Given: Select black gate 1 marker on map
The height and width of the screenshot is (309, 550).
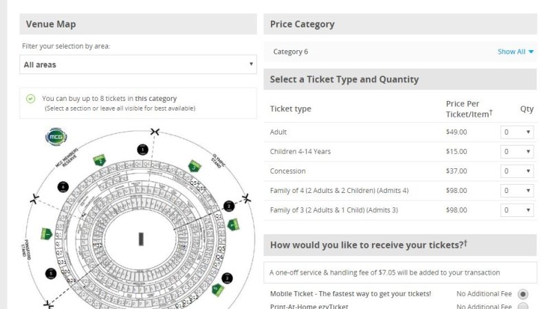Looking at the screenshot, I should click(142, 149).
